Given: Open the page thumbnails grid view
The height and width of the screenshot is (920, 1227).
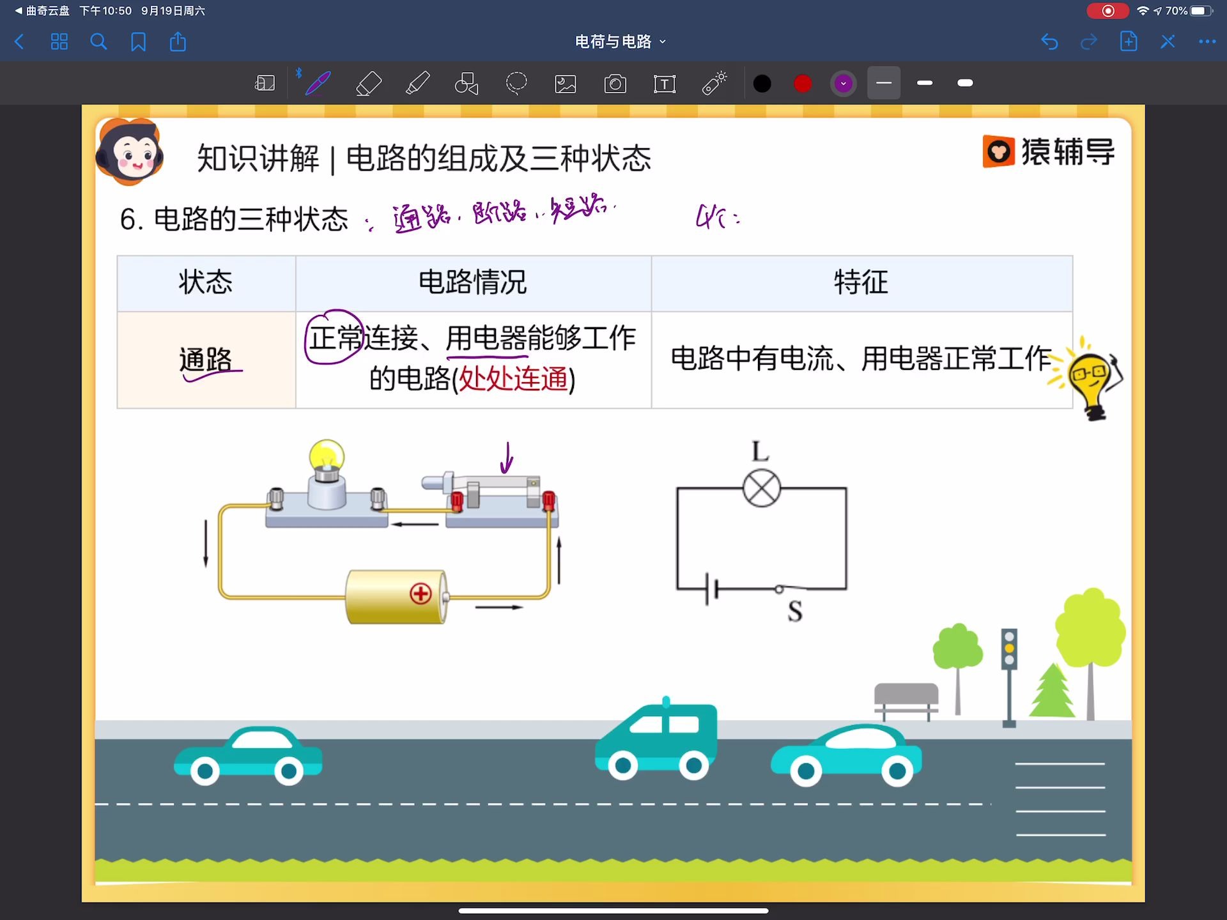Looking at the screenshot, I should [x=59, y=42].
